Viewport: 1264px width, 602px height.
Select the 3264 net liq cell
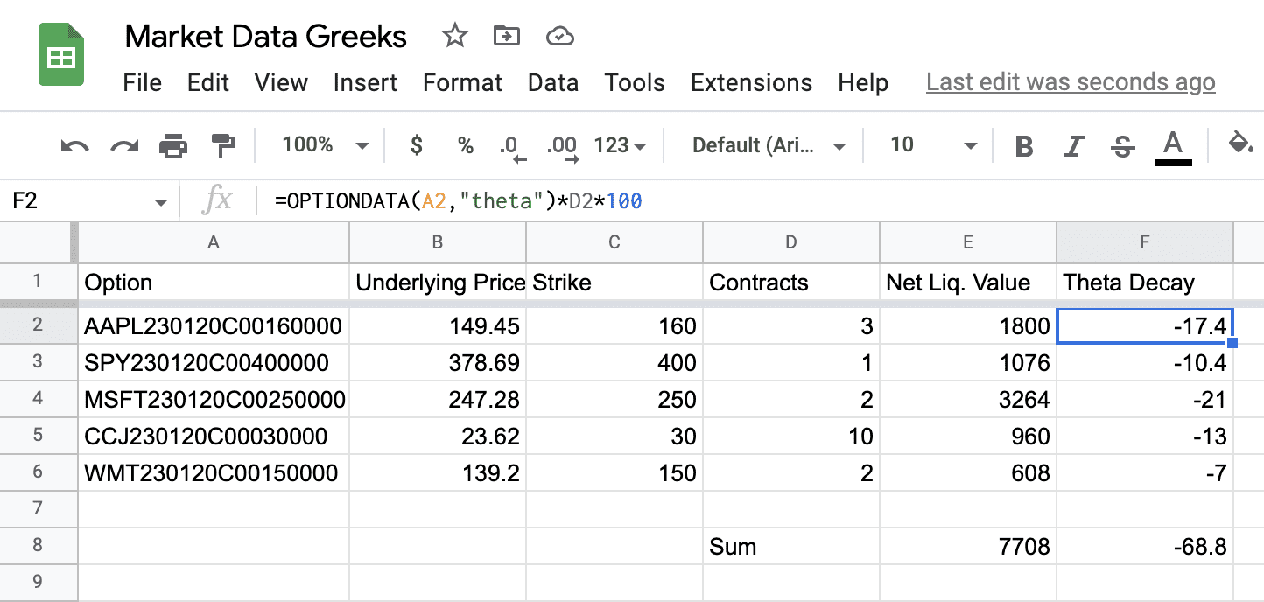tap(968, 400)
